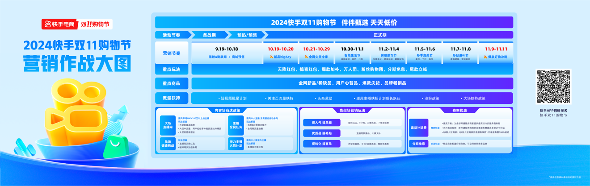Open the 11.9-11.11 date cell
The height and width of the screenshot is (186, 590).
pyautogui.click(x=496, y=53)
